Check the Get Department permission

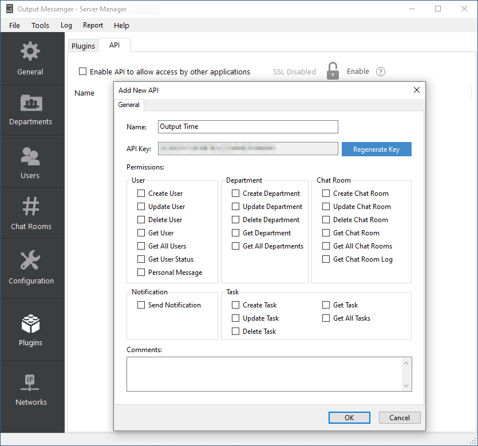pos(235,232)
